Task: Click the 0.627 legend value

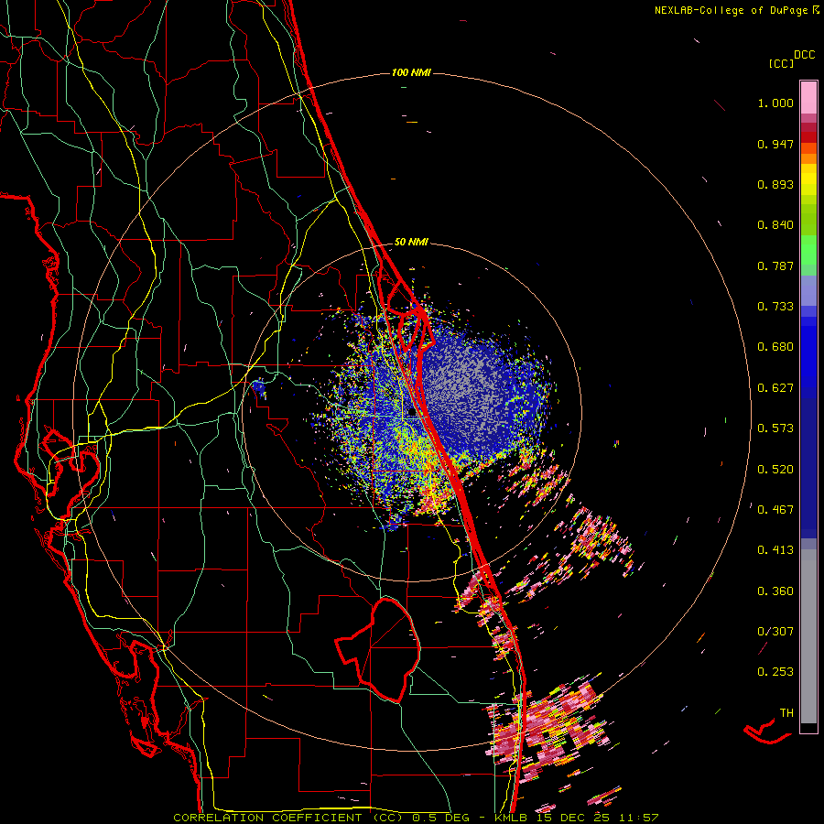Action: click(775, 388)
